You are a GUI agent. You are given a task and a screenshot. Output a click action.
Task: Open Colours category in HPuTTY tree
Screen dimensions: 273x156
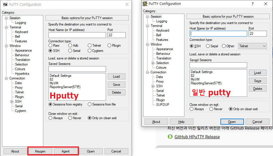point(20,69)
